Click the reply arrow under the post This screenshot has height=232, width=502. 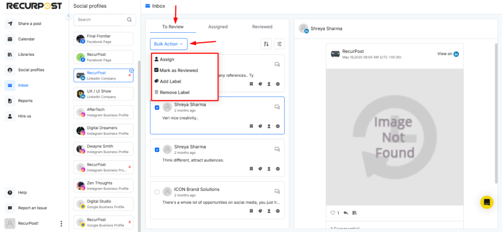point(346,213)
